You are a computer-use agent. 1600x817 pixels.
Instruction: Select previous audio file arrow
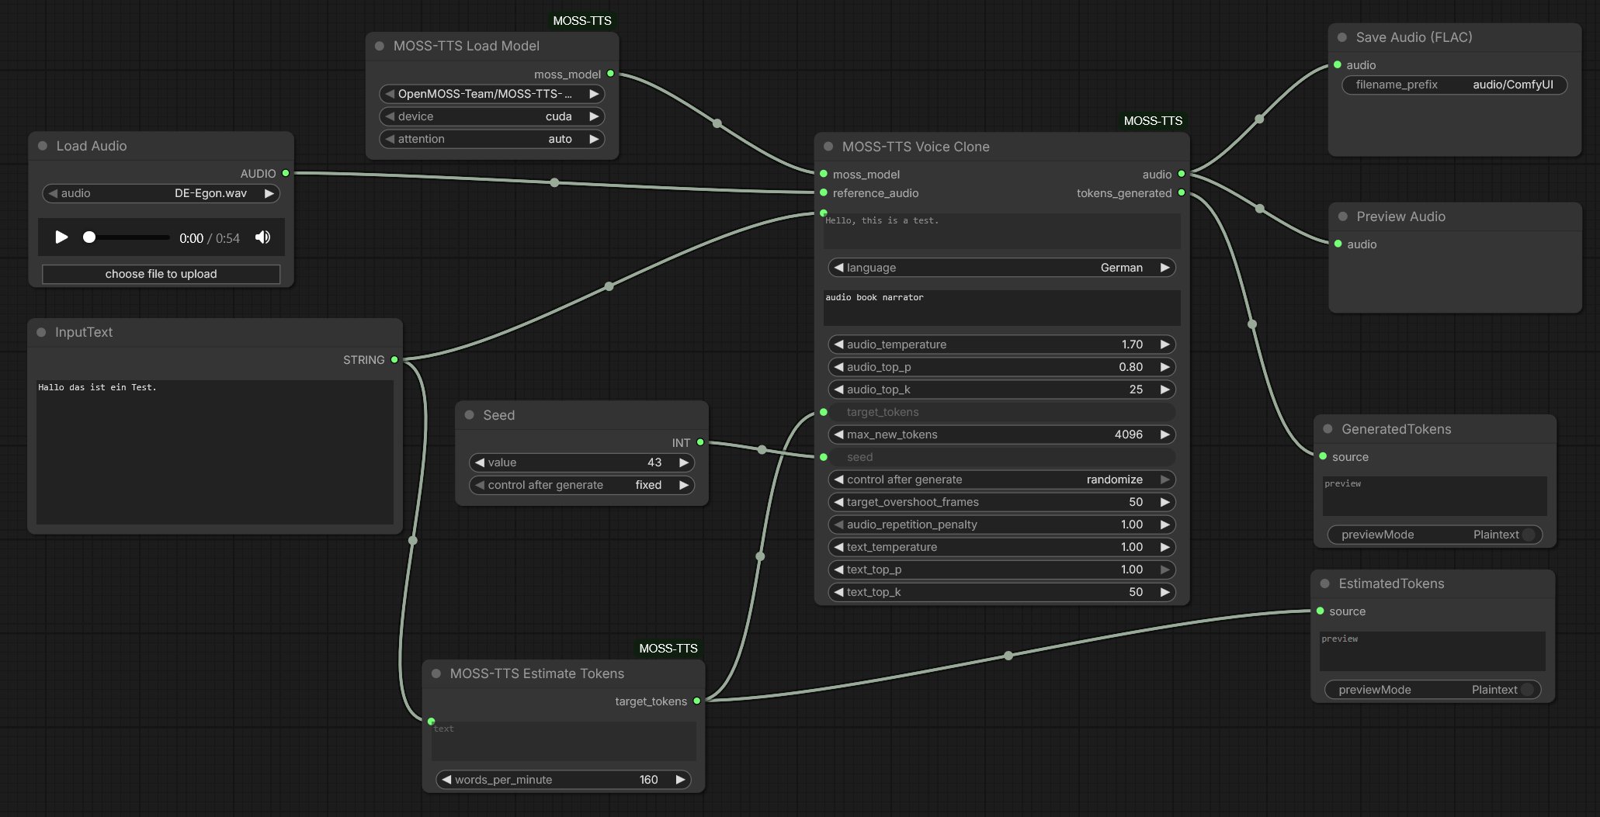tap(53, 193)
